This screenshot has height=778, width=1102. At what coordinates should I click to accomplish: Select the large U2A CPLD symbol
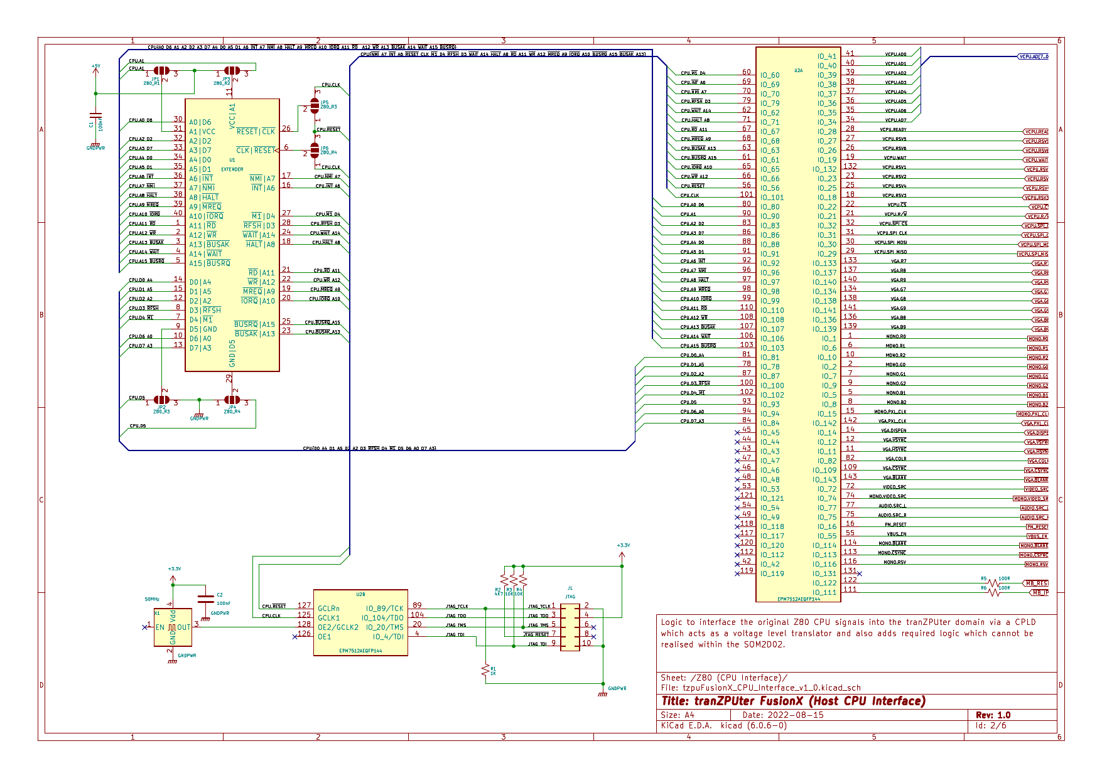(798, 324)
